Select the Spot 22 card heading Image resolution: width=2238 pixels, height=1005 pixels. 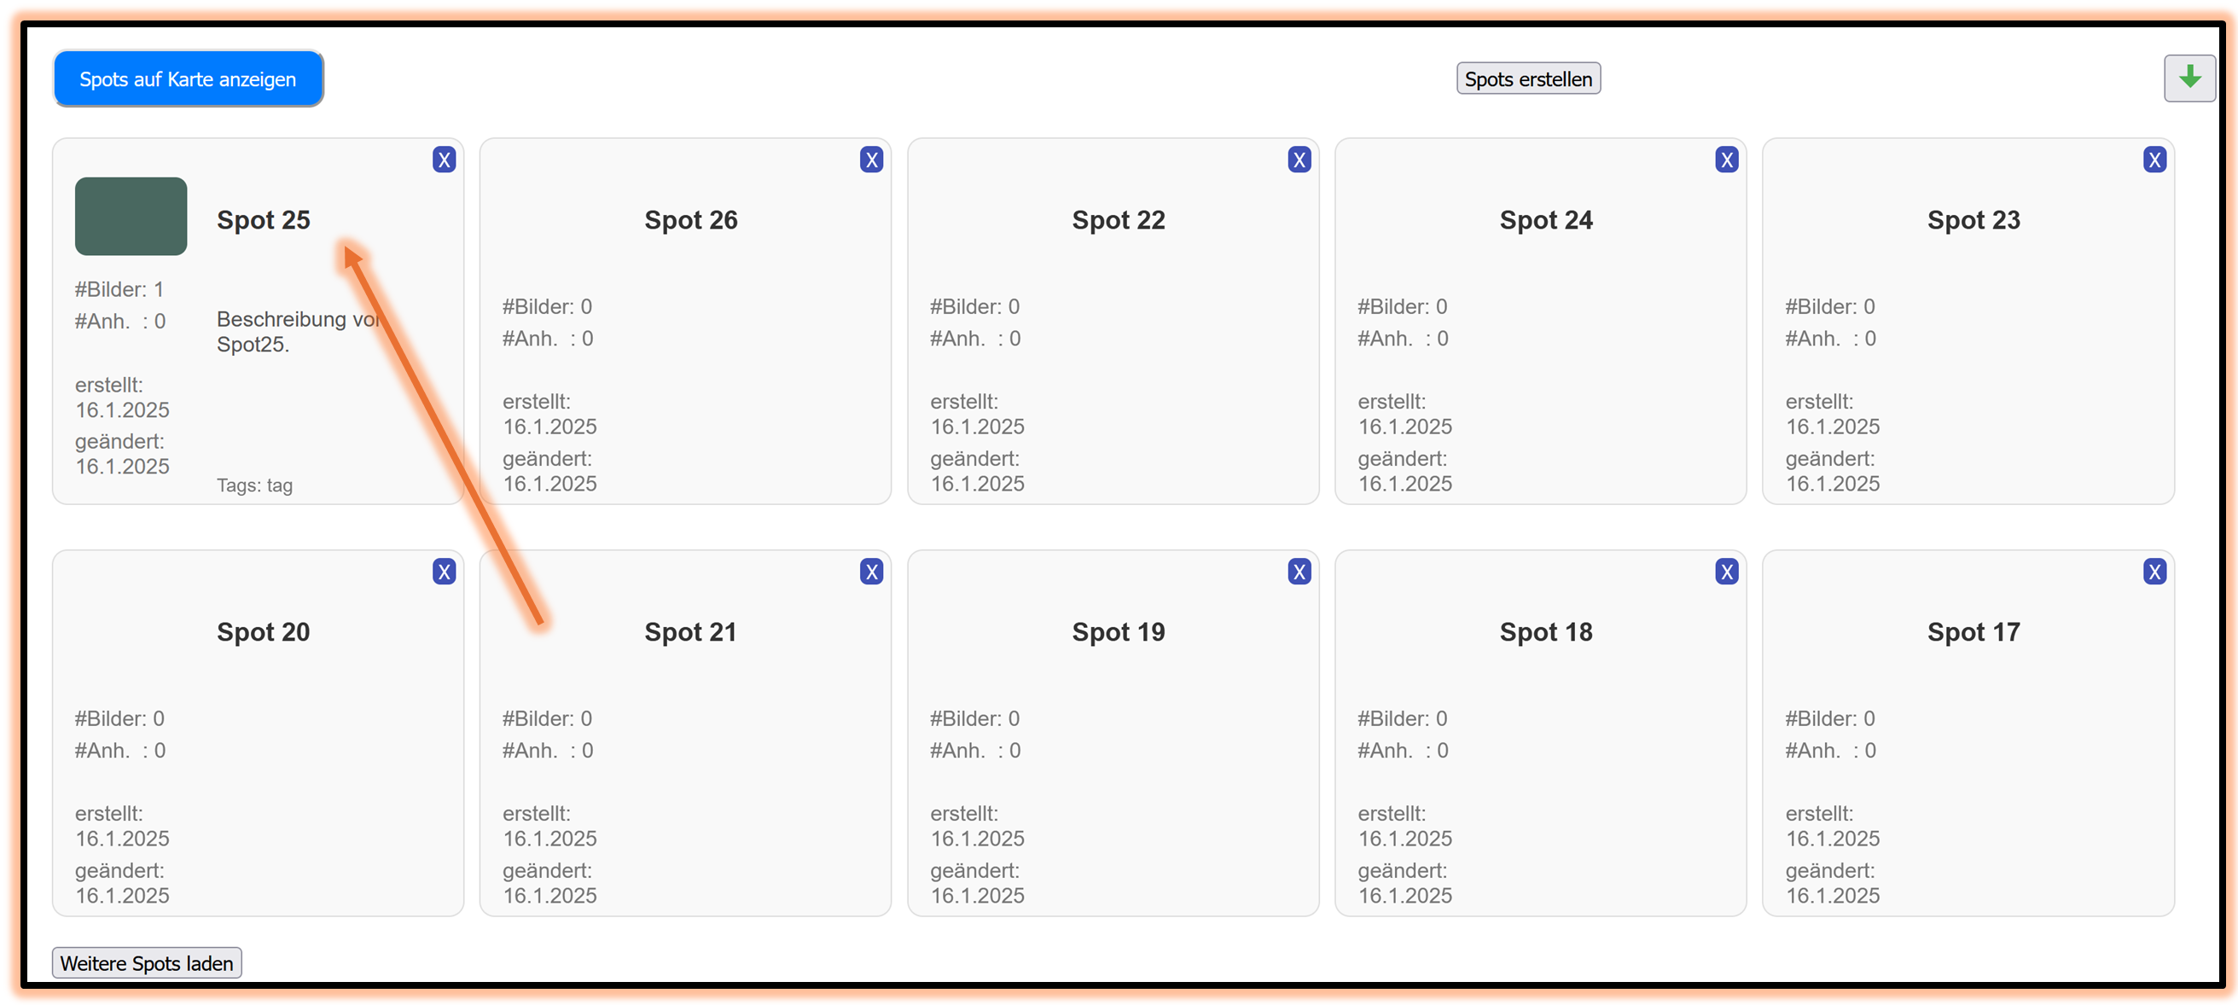1118,220
